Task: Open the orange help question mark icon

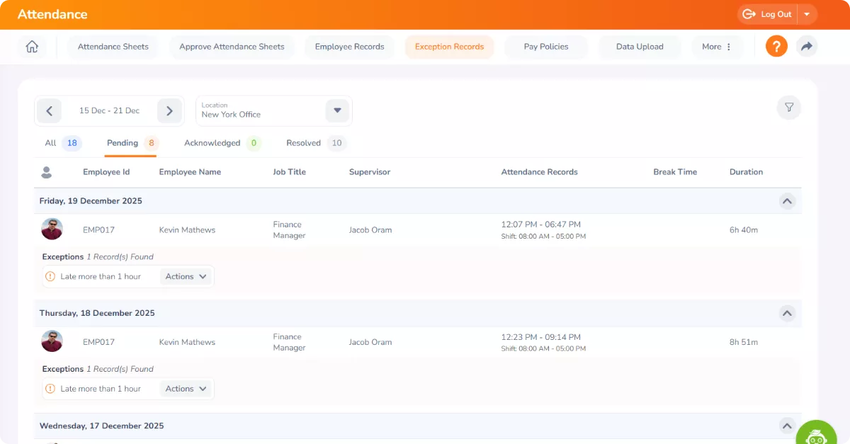Action: click(x=776, y=47)
